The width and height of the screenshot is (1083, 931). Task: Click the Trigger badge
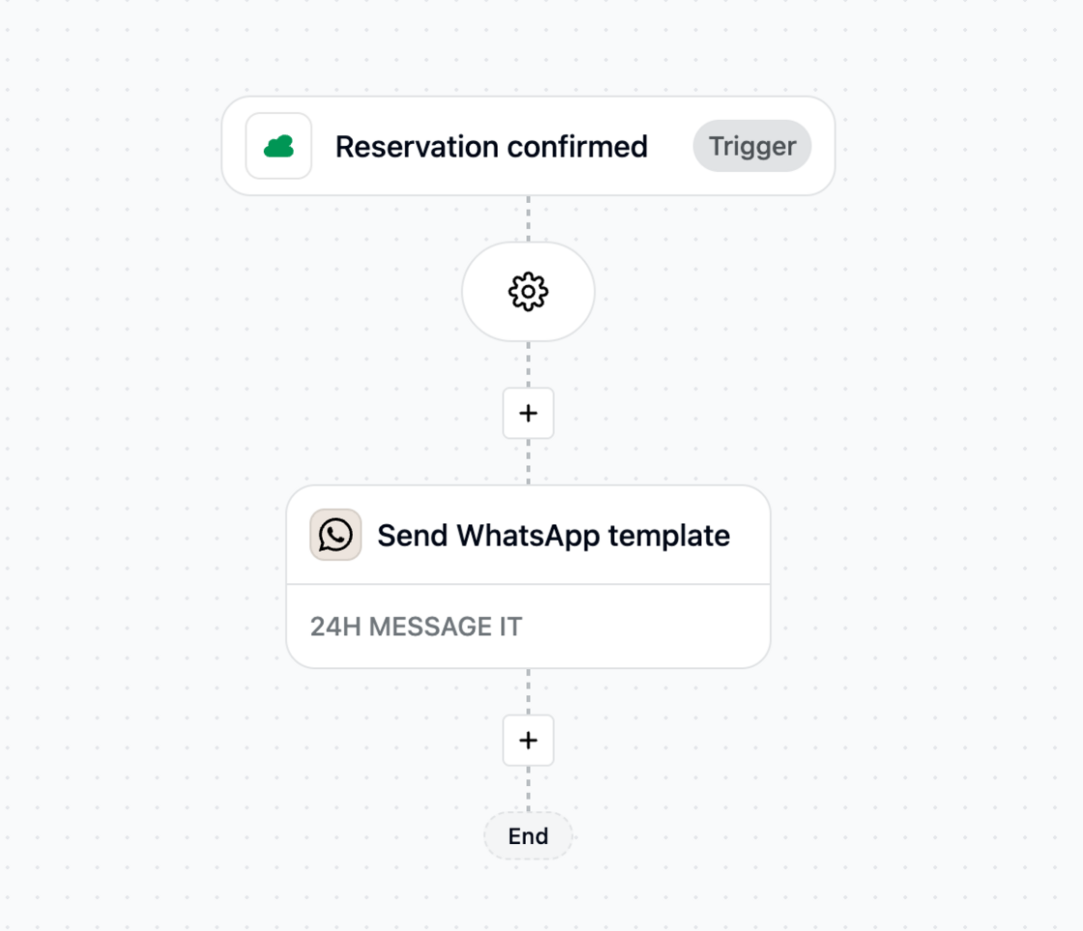[x=751, y=146]
